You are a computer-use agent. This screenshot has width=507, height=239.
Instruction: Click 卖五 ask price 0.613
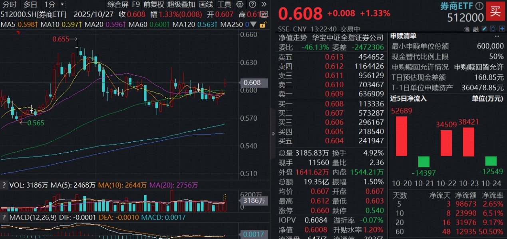tap(334, 57)
